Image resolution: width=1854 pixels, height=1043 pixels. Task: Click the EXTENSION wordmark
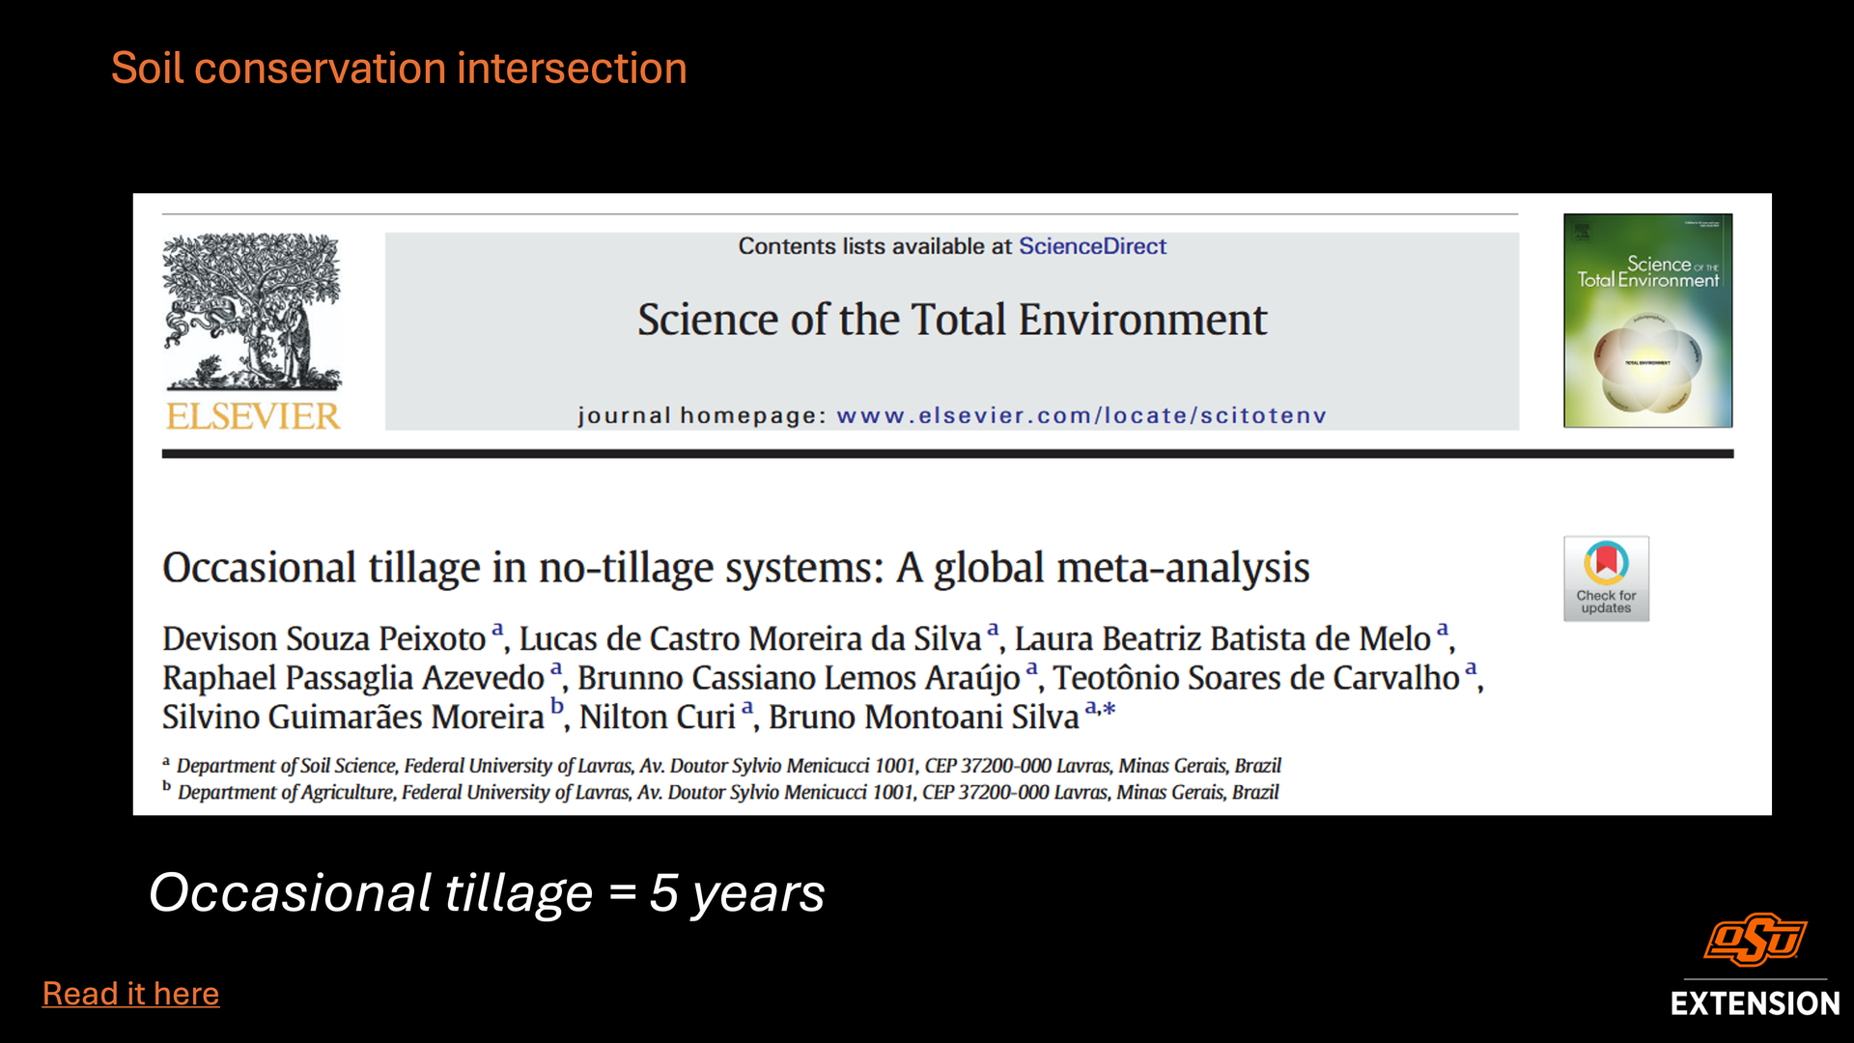click(x=1755, y=1003)
